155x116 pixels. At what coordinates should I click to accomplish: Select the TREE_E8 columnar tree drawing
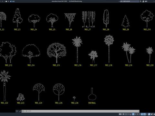coord(106,18)
